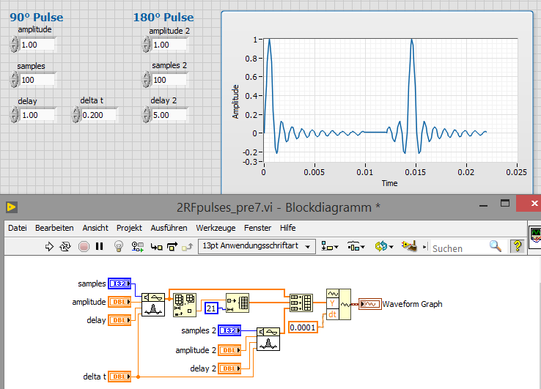Click the samples value field 100

click(37, 80)
